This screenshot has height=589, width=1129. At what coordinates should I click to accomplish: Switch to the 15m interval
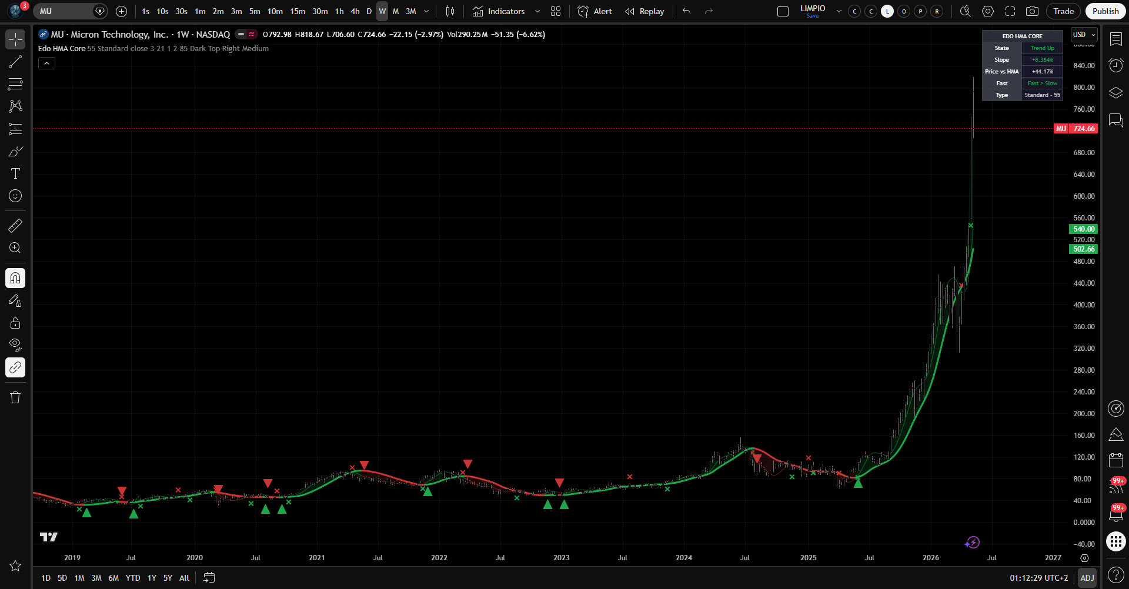click(x=298, y=11)
